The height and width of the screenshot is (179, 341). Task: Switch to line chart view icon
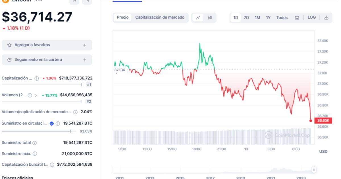point(198,18)
